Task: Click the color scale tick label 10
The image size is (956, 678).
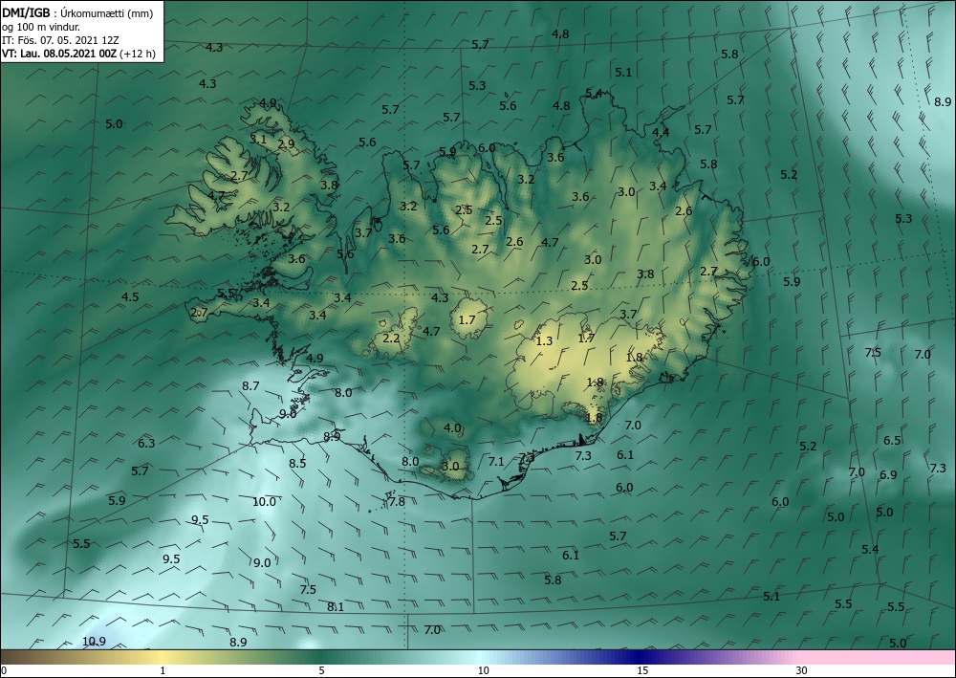Action: pos(483,670)
